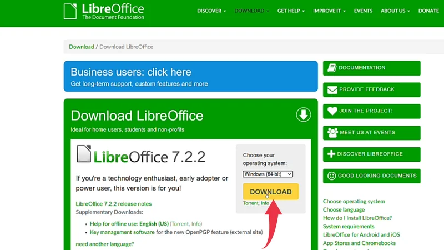Viewport: 444px width, 250px height.
Task: Expand the Discover menu in navigation bar
Action: (x=211, y=11)
